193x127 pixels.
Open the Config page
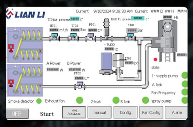click(125, 112)
